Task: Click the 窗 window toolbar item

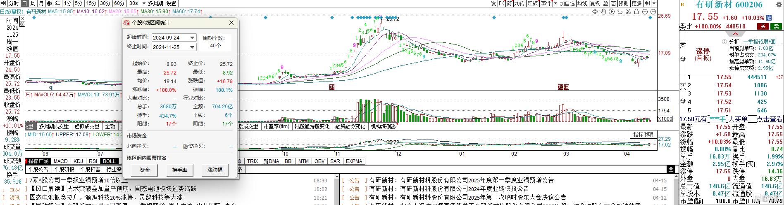Action: pyautogui.click(x=613, y=3)
